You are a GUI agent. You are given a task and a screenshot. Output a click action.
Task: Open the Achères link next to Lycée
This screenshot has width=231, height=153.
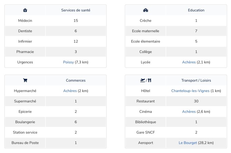(189, 62)
